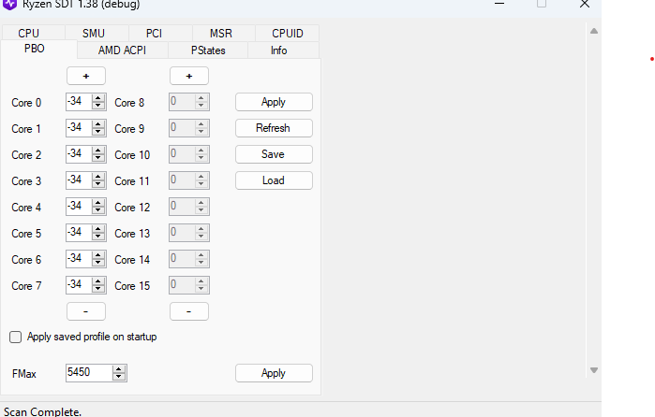Switch to the PStates tab

(x=208, y=50)
